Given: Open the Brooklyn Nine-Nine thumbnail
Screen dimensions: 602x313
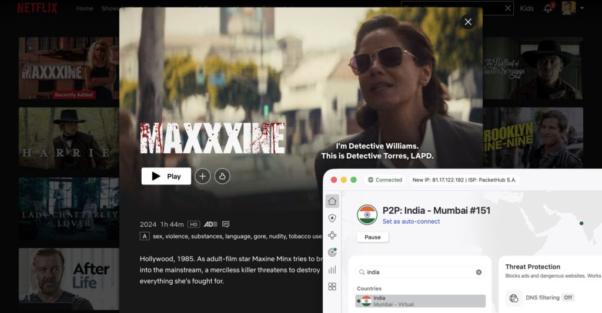Looking at the screenshot, I should click(533, 139).
